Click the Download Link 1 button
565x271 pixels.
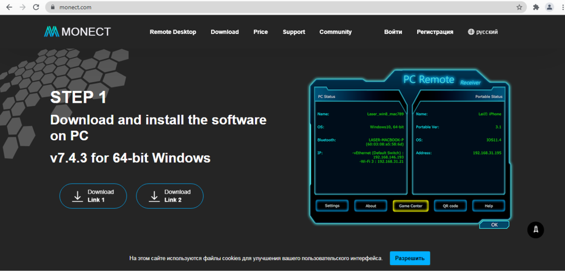pos(93,196)
